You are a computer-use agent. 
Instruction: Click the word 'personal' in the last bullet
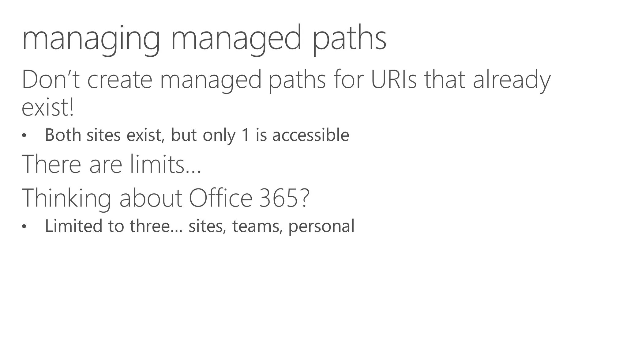coord(321,226)
